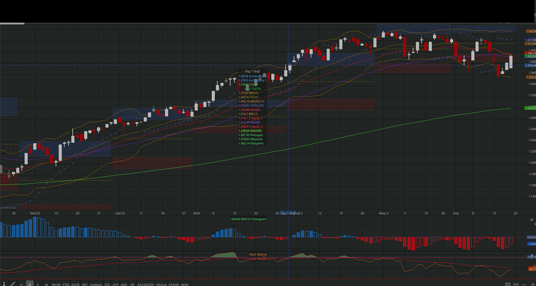The width and height of the screenshot is (536, 286).
Task: Load the RE symbol chart
Action: [132, 284]
